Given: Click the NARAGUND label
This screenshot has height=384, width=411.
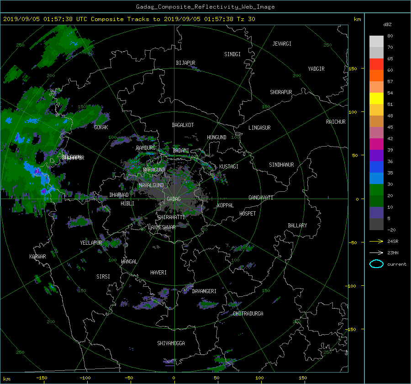Looking at the screenshot, I should pyautogui.click(x=154, y=170).
